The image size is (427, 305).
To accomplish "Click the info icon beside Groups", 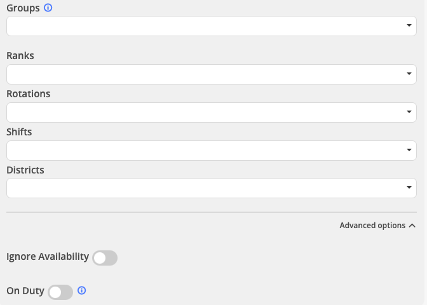I will coord(48,8).
